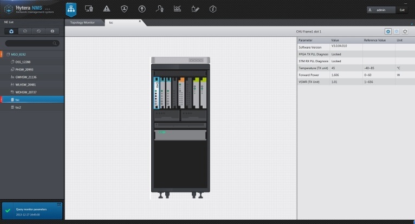Select the orange-topped card in the rack
415x224 pixels.
tap(181, 93)
